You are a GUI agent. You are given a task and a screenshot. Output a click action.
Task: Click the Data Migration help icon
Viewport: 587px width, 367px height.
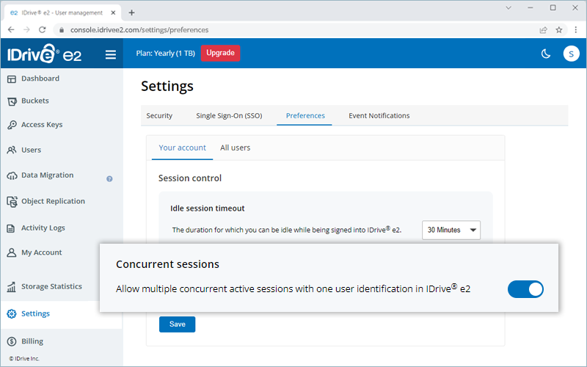(109, 178)
